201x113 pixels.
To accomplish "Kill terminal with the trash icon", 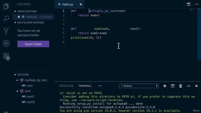I will tap(181, 86).
